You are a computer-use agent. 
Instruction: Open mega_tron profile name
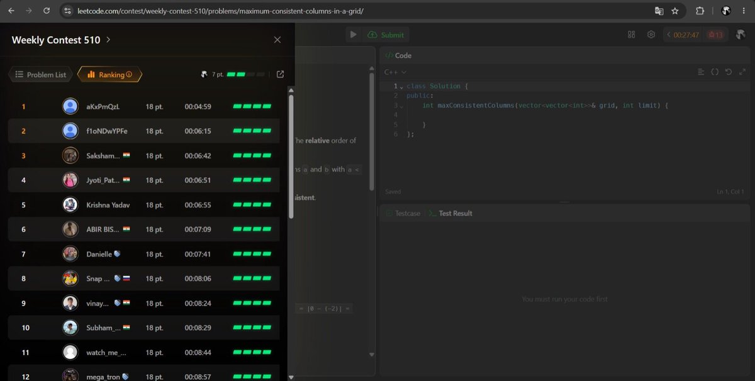(103, 377)
